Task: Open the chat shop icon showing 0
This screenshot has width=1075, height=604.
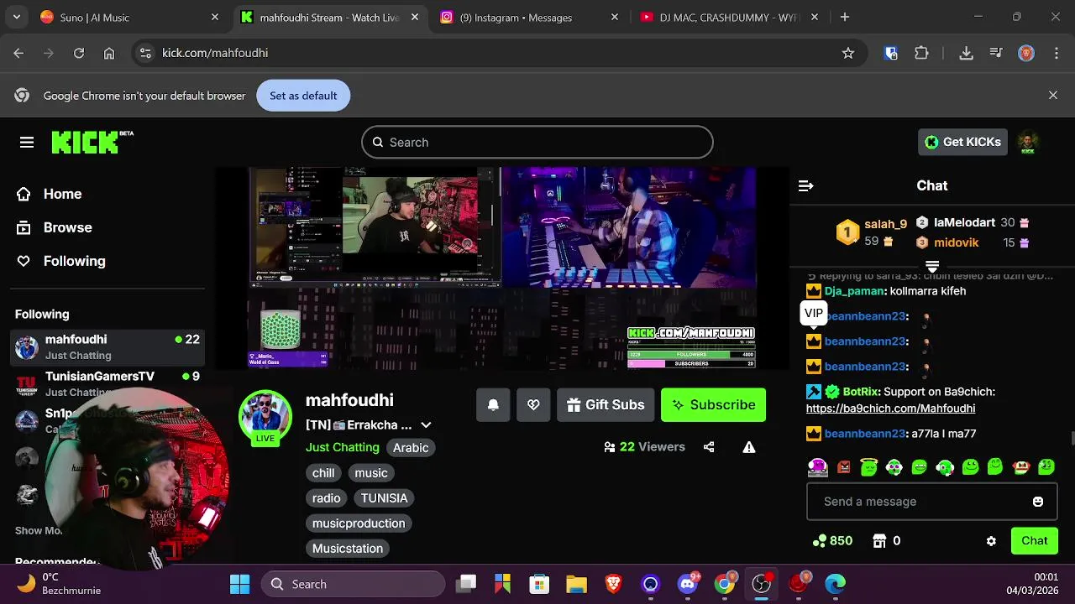Action: coord(887,541)
